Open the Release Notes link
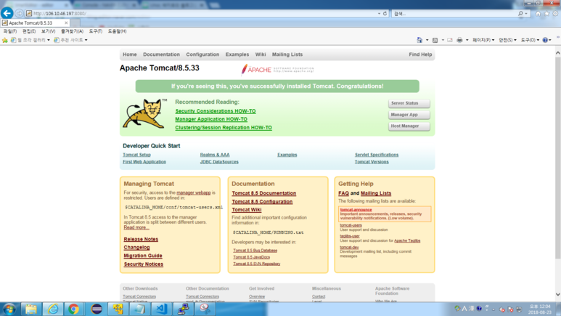The width and height of the screenshot is (561, 316). [141, 239]
